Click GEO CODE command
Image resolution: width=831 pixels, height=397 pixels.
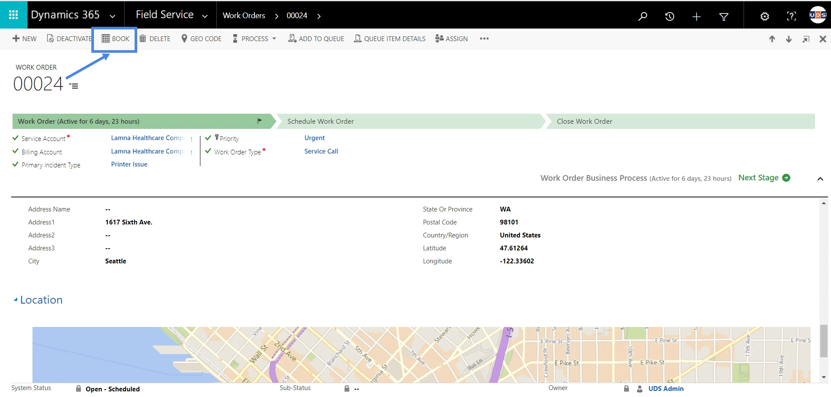201,38
